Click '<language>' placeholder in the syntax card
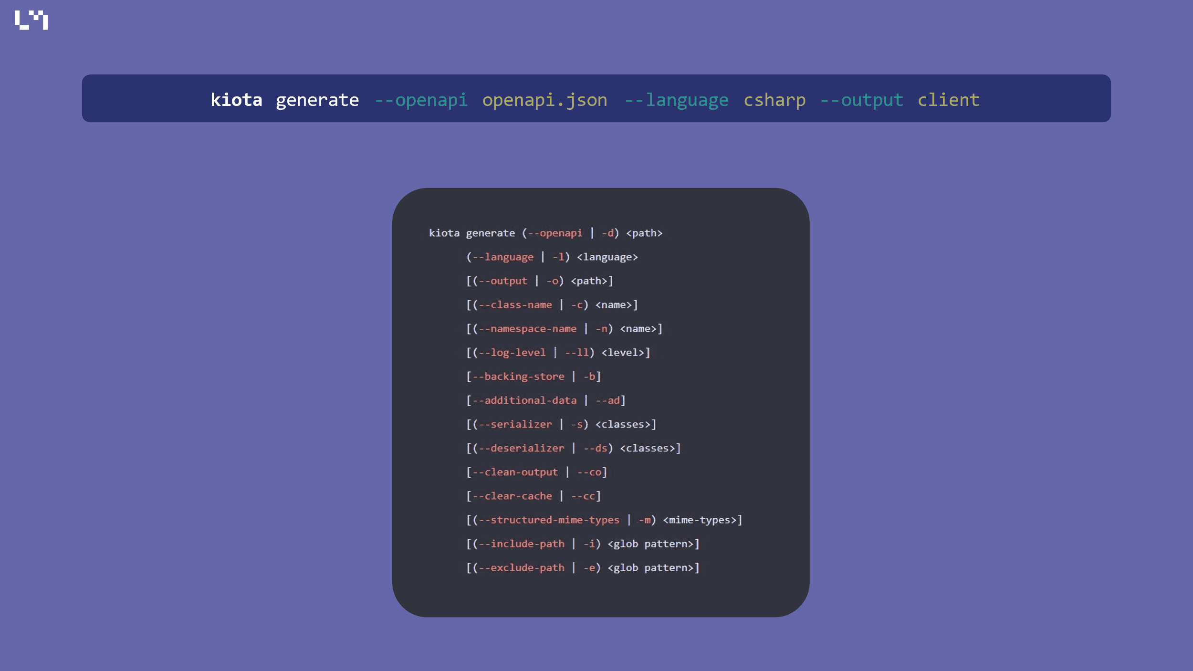This screenshot has width=1193, height=671. [x=607, y=257]
